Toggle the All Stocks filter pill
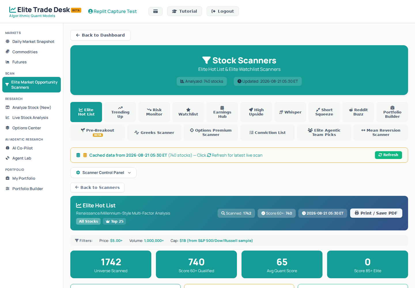This screenshot has width=415, height=288. 88,221
